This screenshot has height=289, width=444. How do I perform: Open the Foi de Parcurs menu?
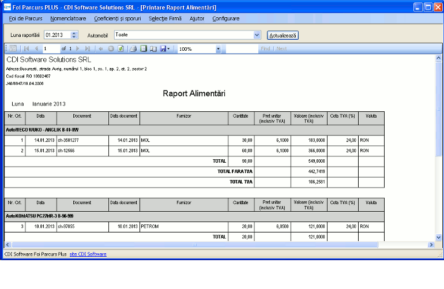click(26, 18)
